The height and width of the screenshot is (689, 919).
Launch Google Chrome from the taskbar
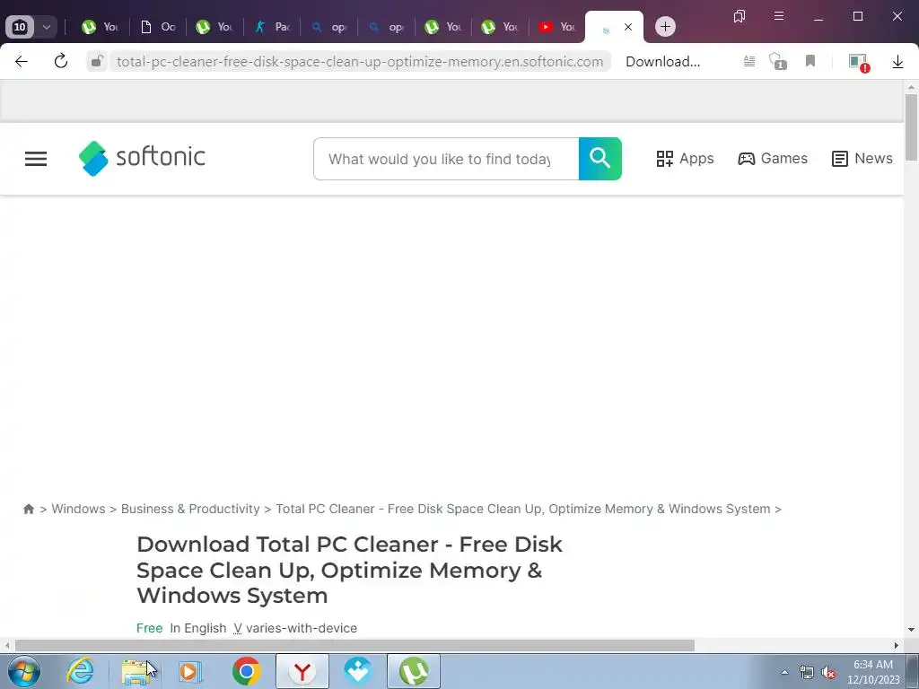click(x=246, y=671)
